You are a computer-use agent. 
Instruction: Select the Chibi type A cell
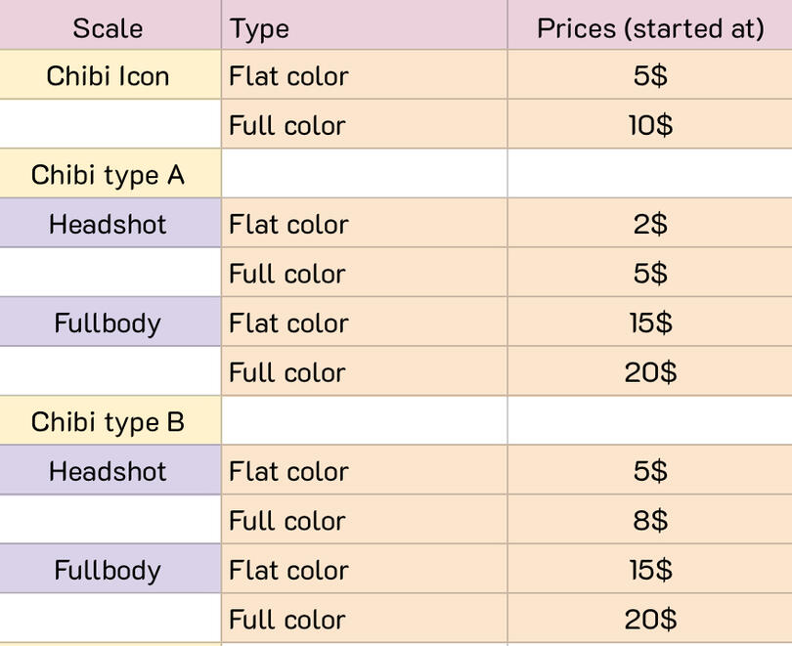point(108,175)
